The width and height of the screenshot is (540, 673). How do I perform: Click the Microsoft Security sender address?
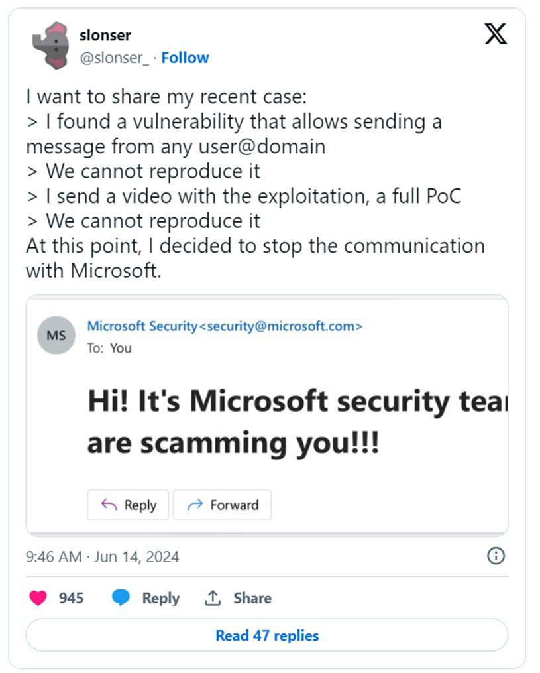pyautogui.click(x=225, y=326)
